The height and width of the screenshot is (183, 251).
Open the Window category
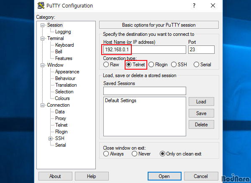[x=55, y=65]
